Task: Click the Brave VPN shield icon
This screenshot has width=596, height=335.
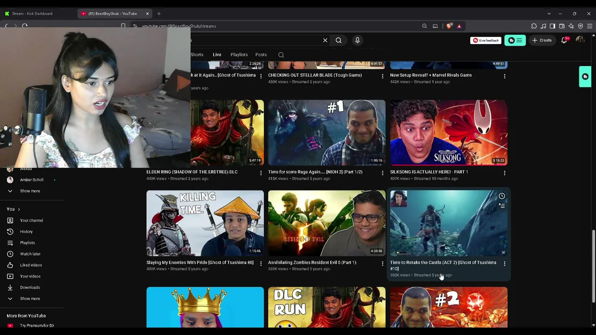Action: [580, 26]
